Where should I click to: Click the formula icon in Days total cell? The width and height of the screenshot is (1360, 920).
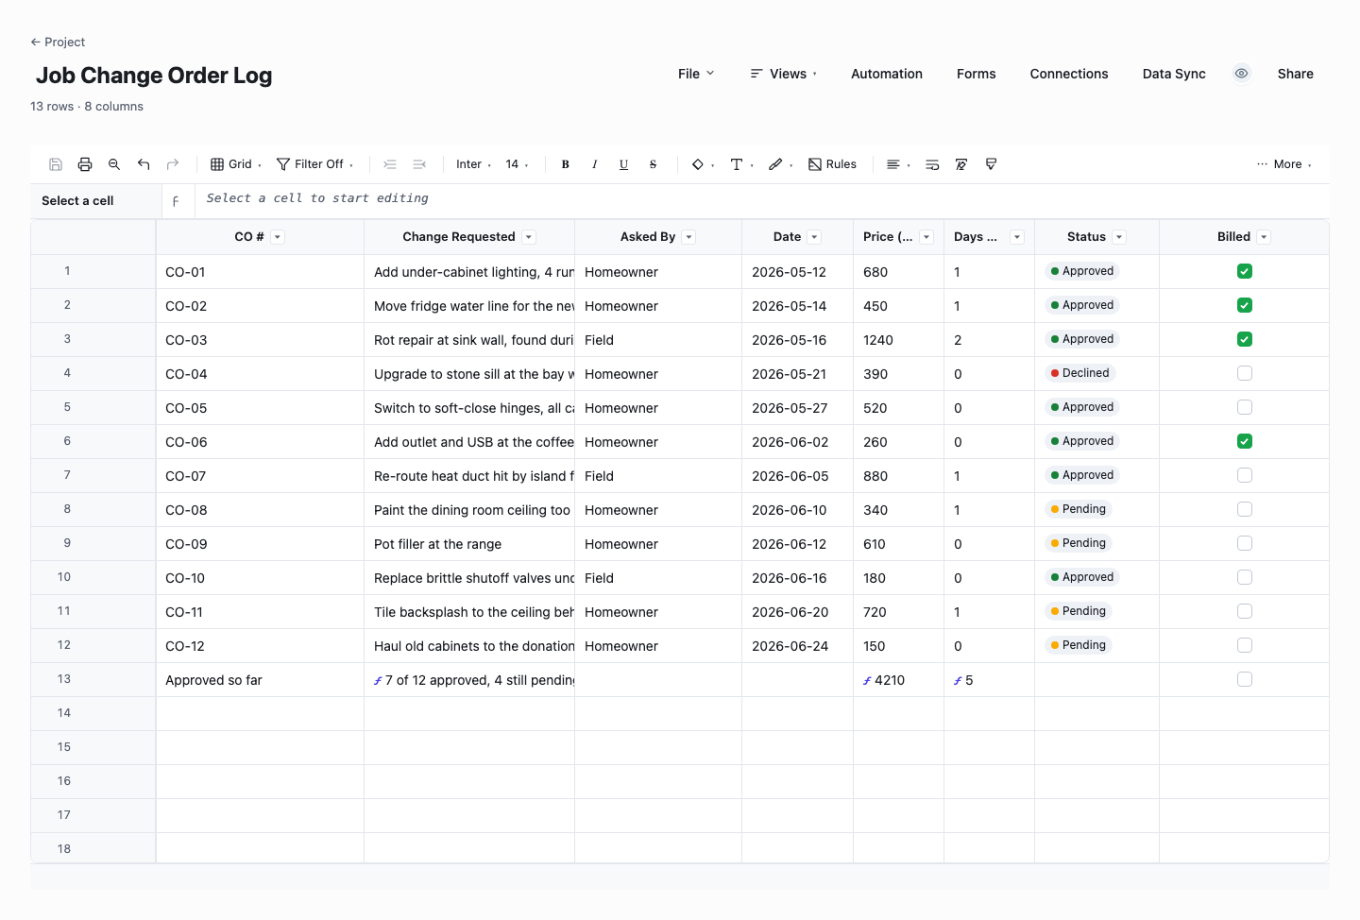click(958, 681)
